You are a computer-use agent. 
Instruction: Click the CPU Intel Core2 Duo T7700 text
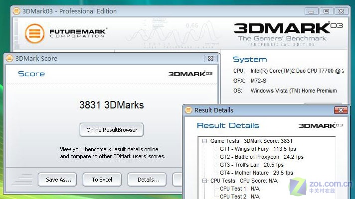pos(297,71)
